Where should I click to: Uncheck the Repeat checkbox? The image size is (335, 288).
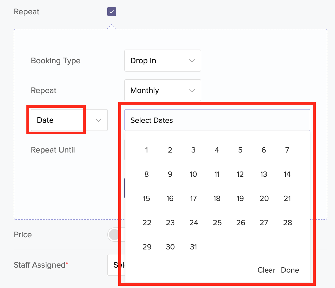112,12
